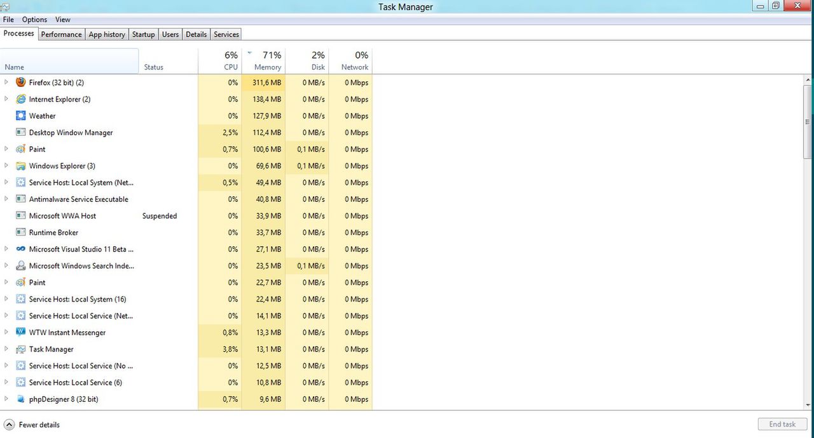Sort by the Network column header

point(350,61)
